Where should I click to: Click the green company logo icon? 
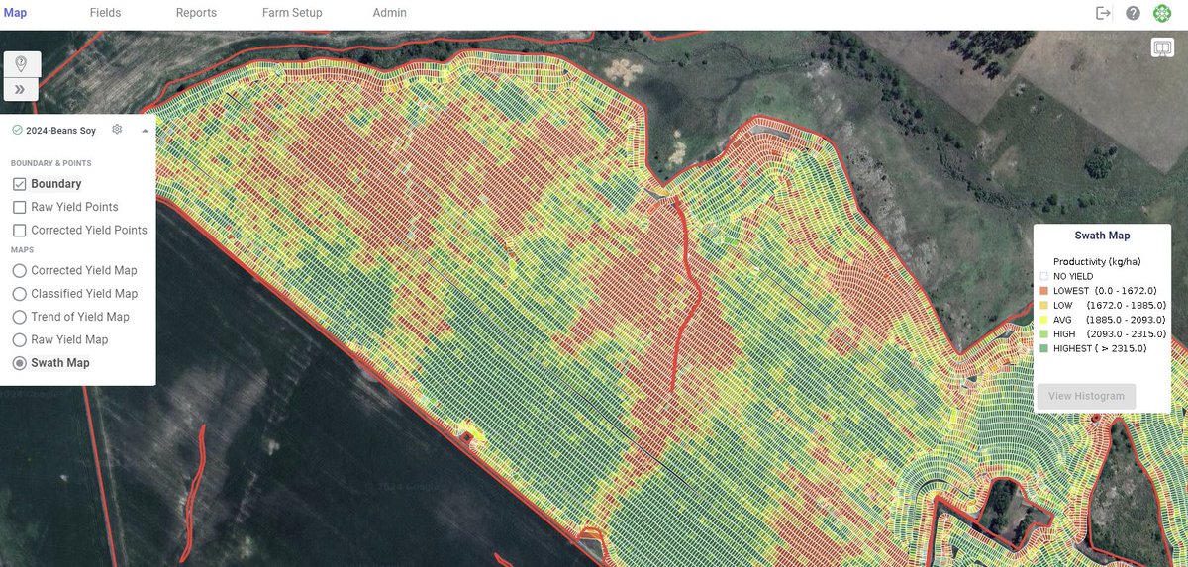click(x=1162, y=13)
